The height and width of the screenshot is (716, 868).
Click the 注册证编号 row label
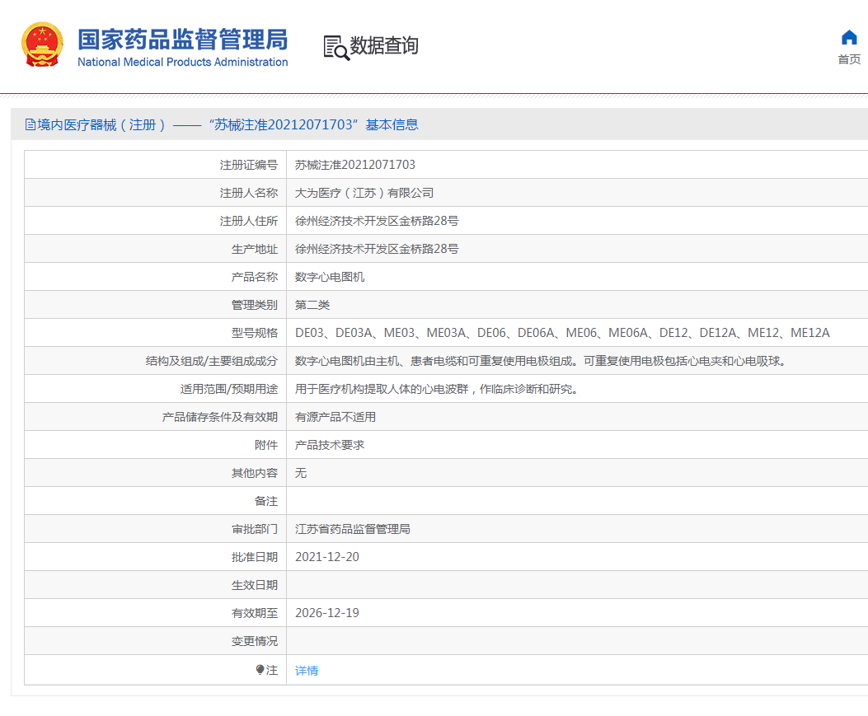coord(249,165)
